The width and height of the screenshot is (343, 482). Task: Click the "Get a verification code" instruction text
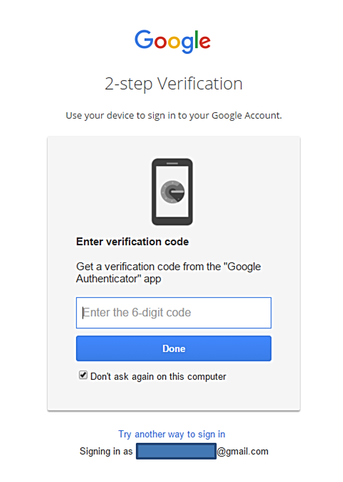tap(169, 272)
